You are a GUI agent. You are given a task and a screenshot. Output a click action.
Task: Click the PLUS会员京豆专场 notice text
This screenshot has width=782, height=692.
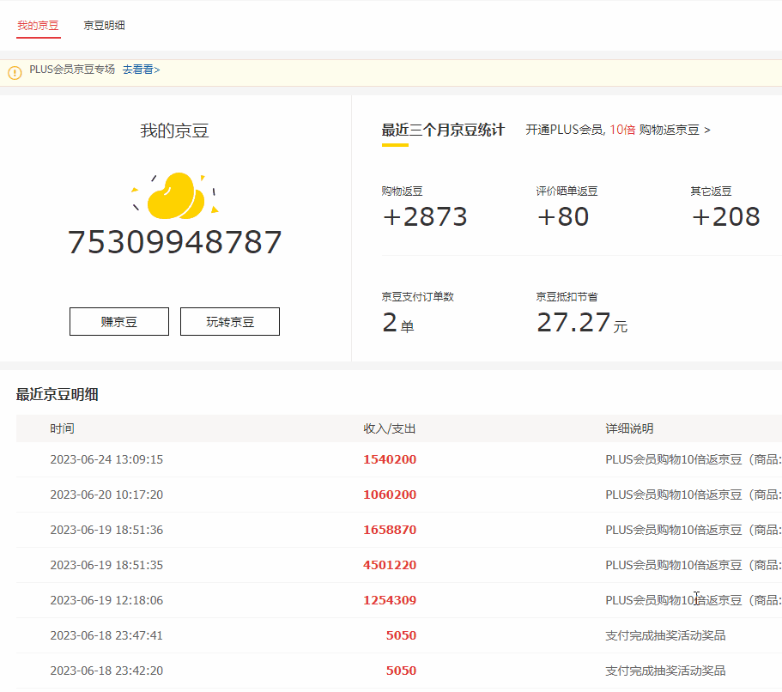72,70
